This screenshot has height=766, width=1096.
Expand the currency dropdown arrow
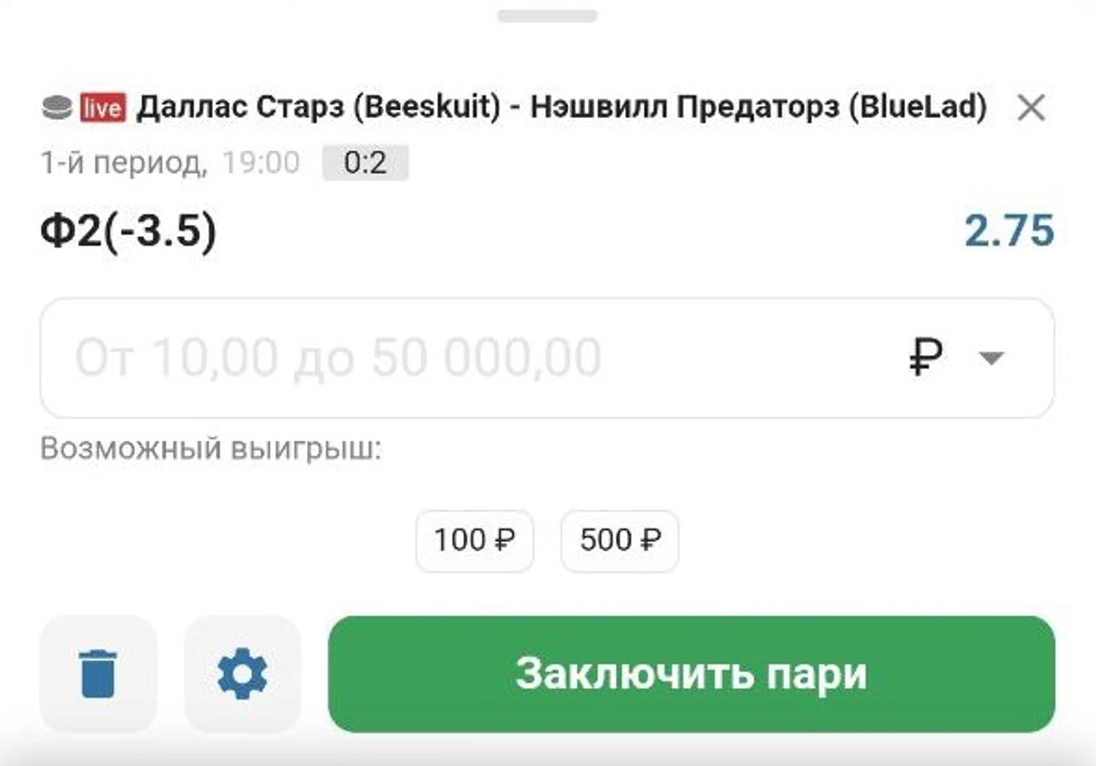click(992, 358)
